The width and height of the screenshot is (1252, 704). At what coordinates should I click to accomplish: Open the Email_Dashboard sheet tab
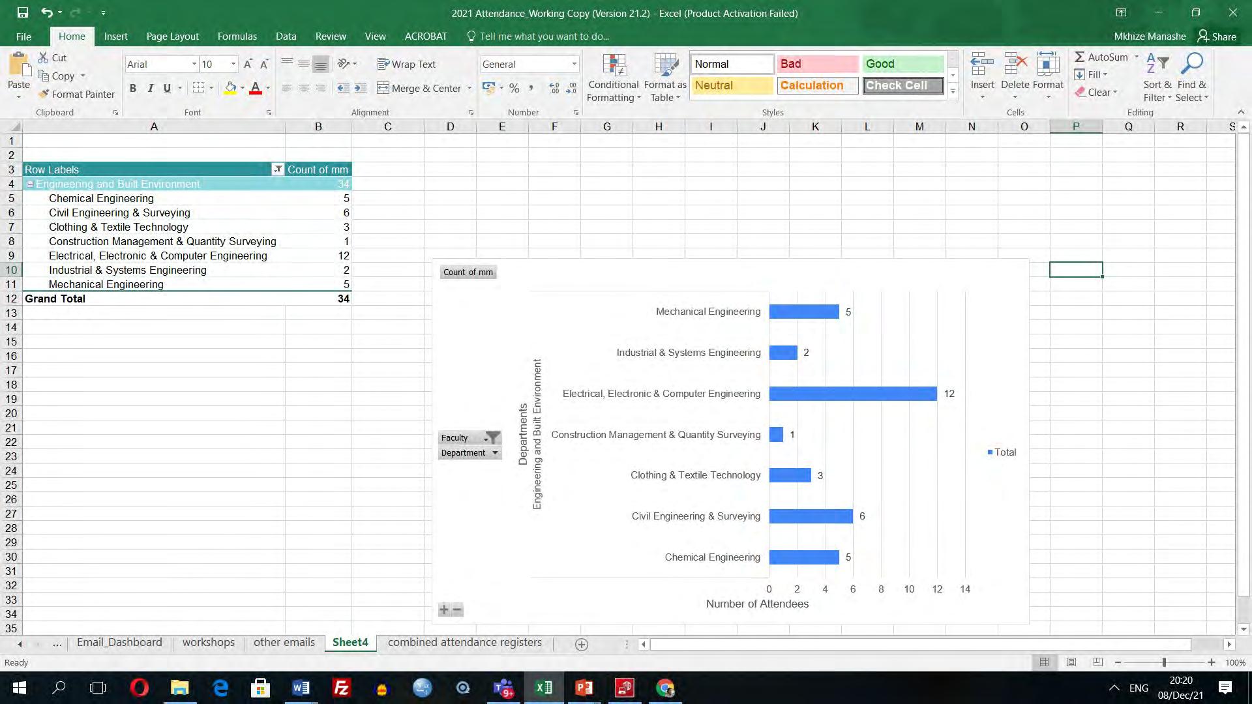[x=119, y=642]
